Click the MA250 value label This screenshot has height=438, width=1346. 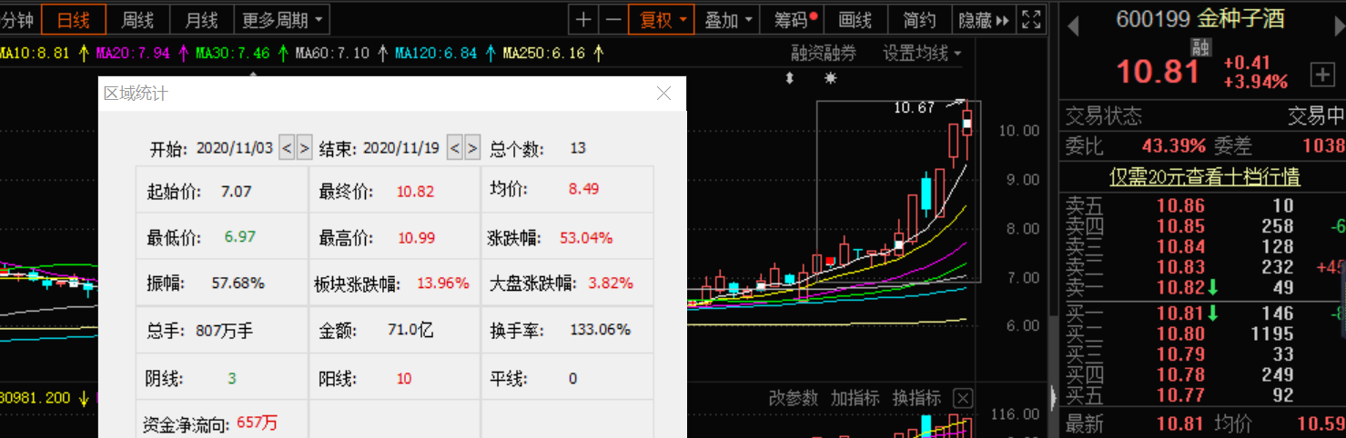tap(544, 54)
